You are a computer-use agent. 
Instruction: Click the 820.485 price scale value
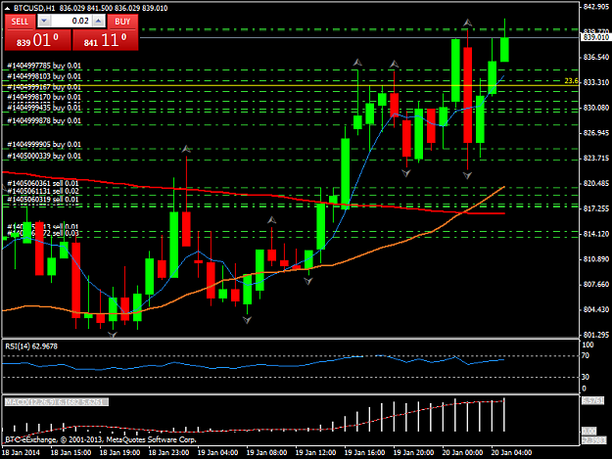(x=596, y=183)
